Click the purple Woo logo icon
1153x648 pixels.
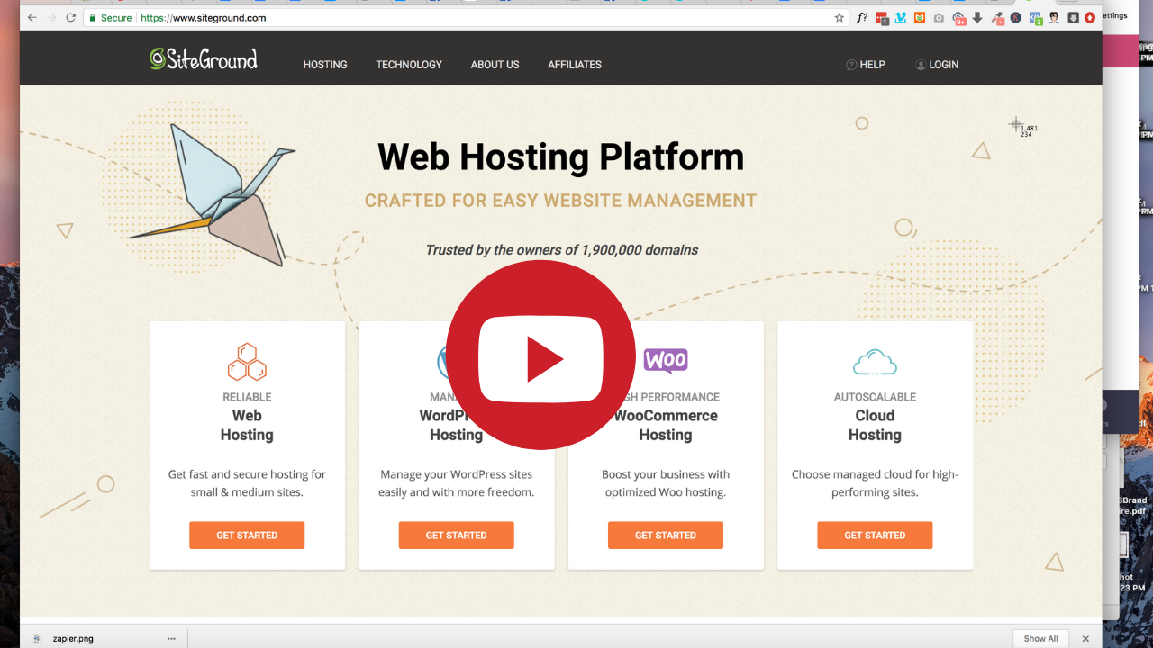click(x=666, y=361)
